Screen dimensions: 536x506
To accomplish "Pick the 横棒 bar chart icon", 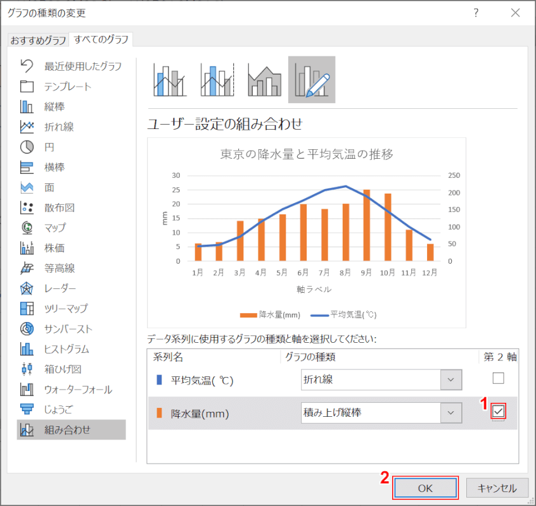I will click(27, 167).
